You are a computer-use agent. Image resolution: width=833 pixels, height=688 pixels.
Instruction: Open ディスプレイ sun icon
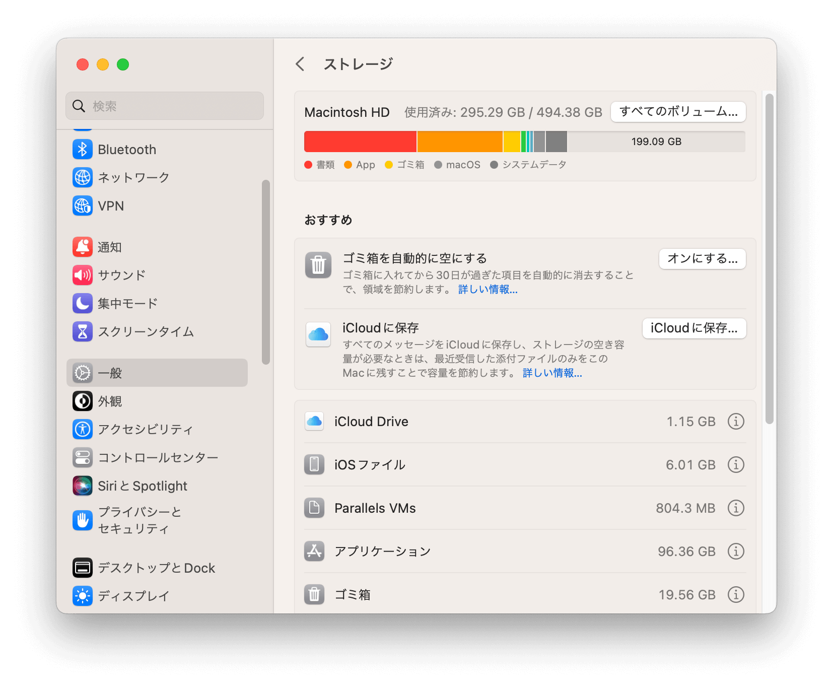[x=83, y=596]
